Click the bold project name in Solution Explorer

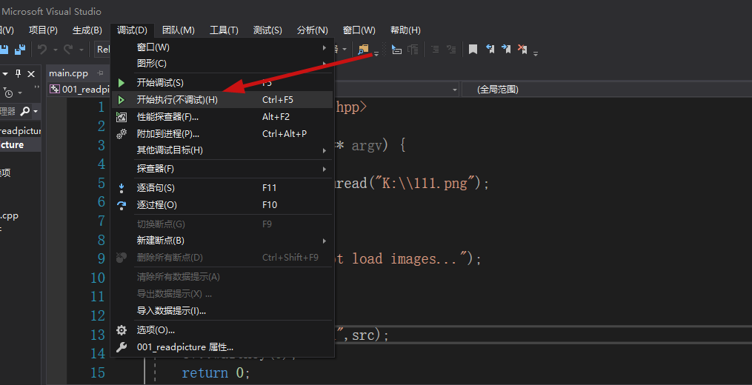coord(12,145)
